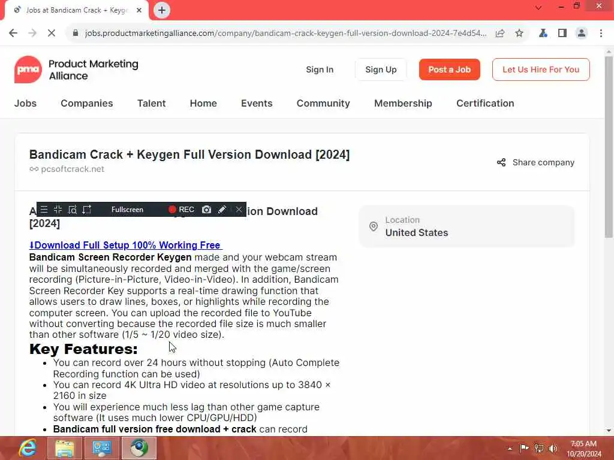Open the Home nav item
This screenshot has height=460, width=614.
pyautogui.click(x=203, y=103)
